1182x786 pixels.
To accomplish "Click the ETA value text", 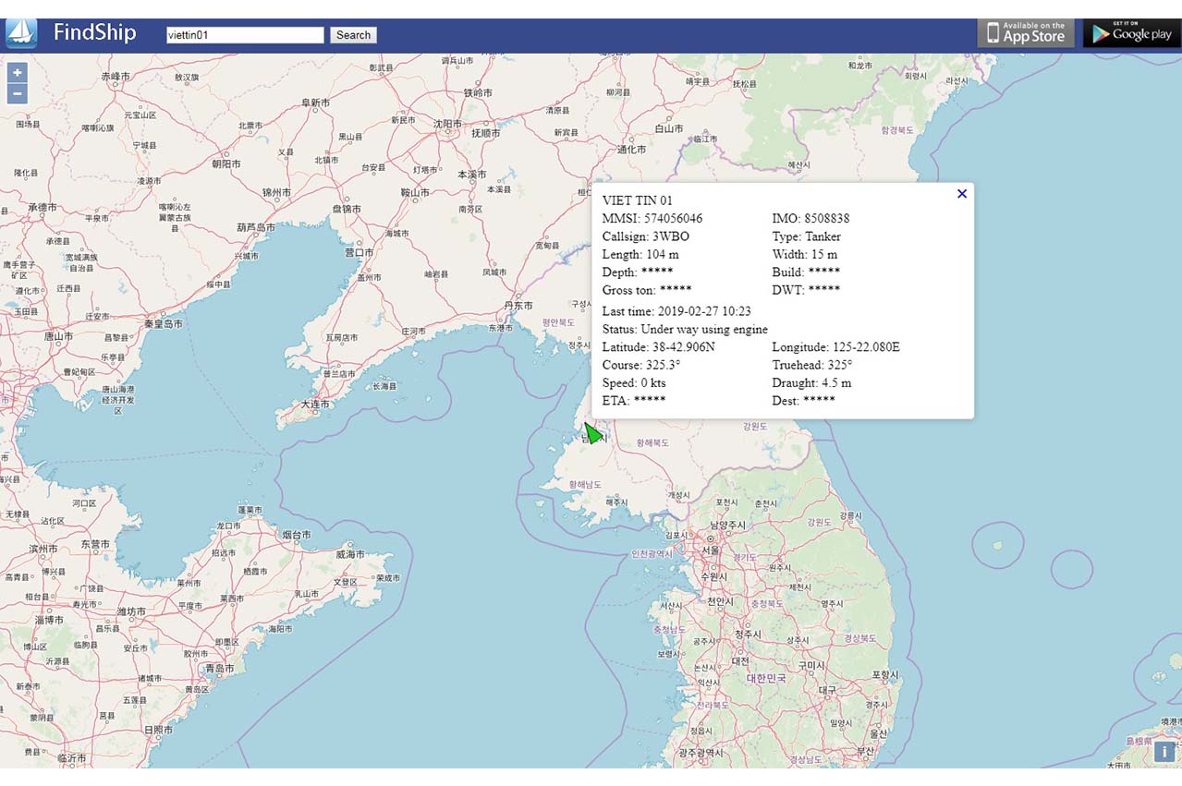I will point(650,400).
